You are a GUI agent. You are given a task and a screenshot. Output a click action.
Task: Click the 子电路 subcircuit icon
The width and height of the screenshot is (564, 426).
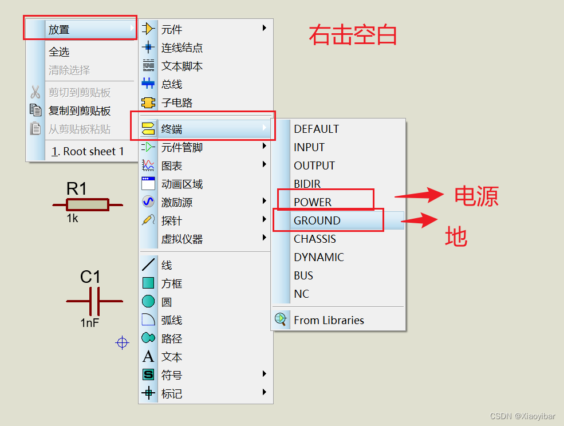point(148,102)
